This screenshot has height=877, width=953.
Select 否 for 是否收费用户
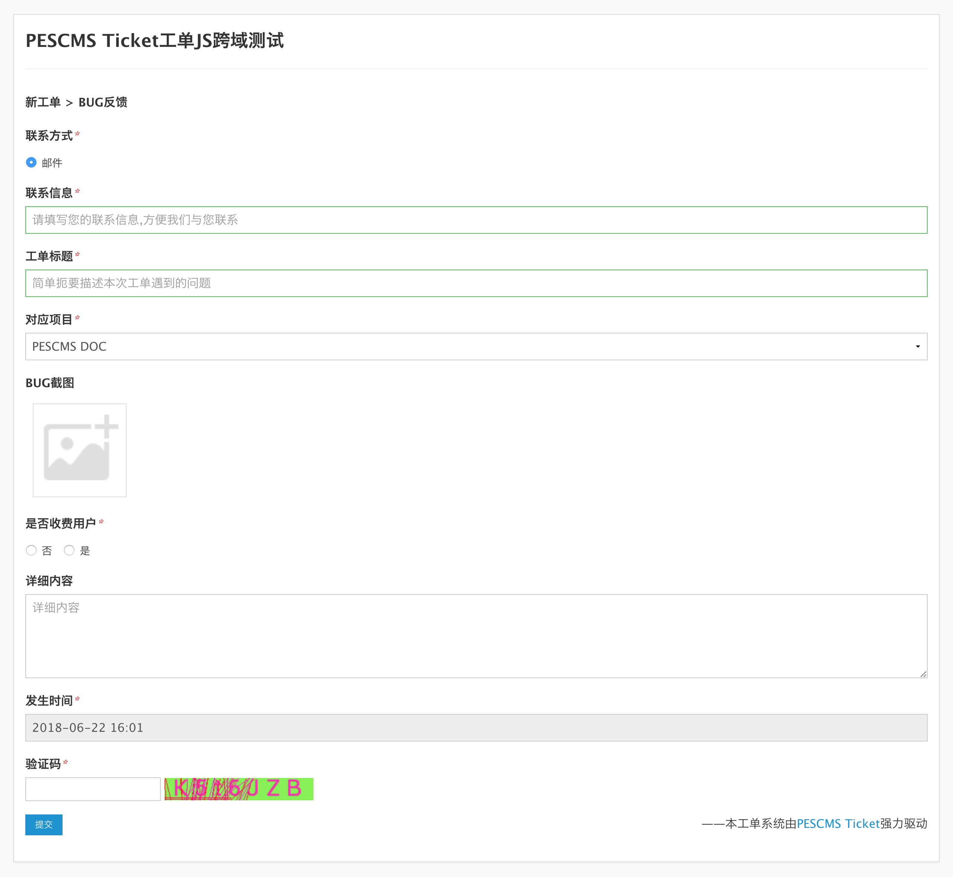[x=31, y=550]
